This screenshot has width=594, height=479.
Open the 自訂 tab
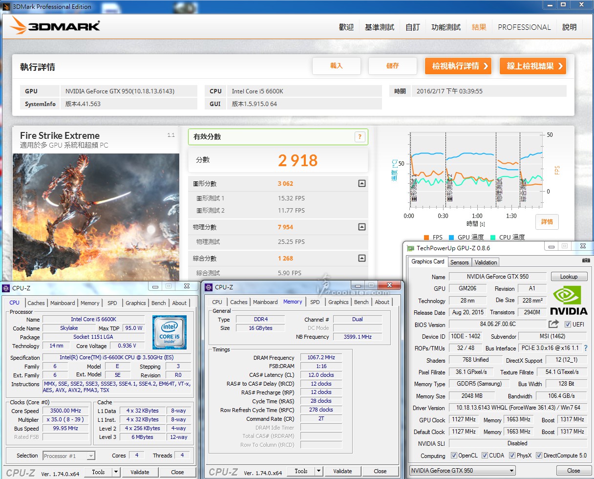point(413,27)
